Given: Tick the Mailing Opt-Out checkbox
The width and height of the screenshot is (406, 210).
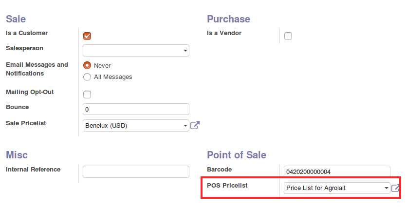Looking at the screenshot, I should pyautogui.click(x=88, y=95).
